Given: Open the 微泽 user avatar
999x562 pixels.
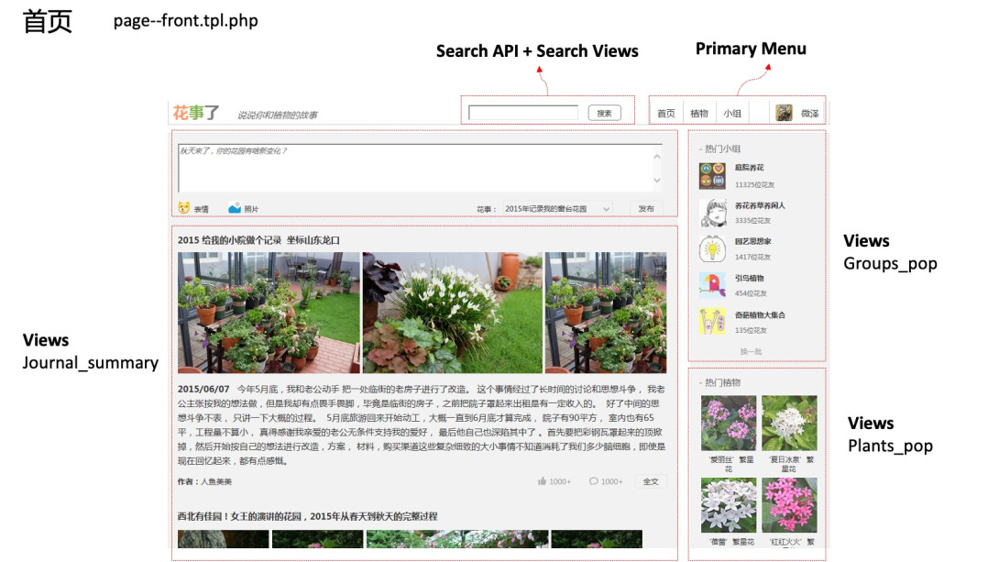Looking at the screenshot, I should tap(784, 113).
